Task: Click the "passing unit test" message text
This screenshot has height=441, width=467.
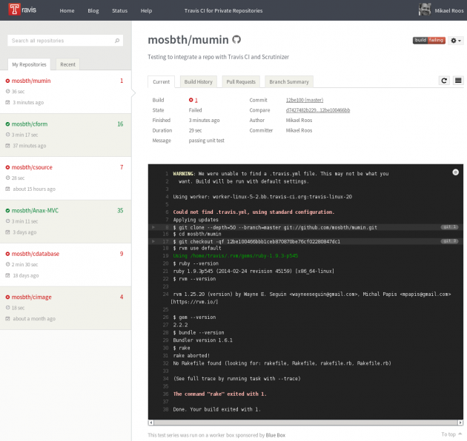Action: pyautogui.click(x=206, y=141)
